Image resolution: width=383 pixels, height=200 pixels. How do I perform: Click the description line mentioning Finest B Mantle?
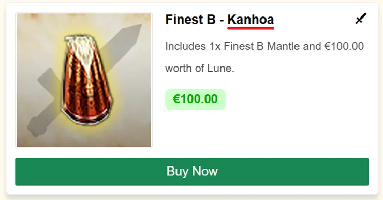click(x=264, y=46)
